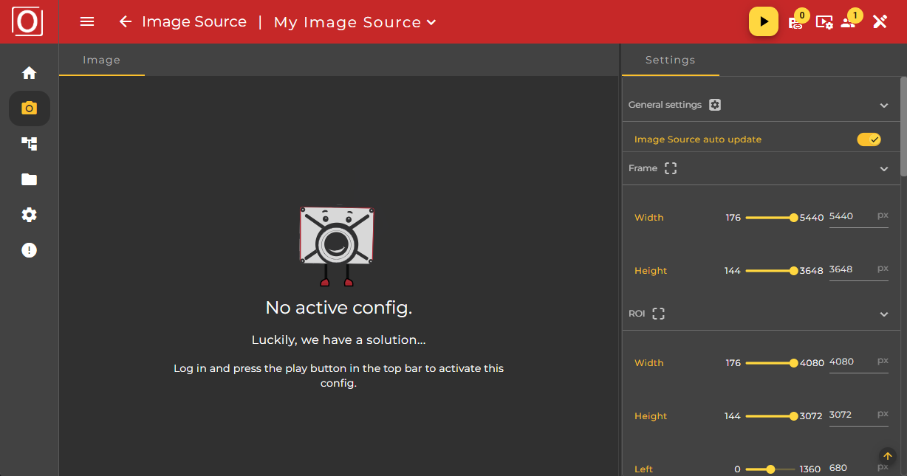Click the ROI fullscreen expand icon
The image size is (907, 476).
tap(658, 313)
